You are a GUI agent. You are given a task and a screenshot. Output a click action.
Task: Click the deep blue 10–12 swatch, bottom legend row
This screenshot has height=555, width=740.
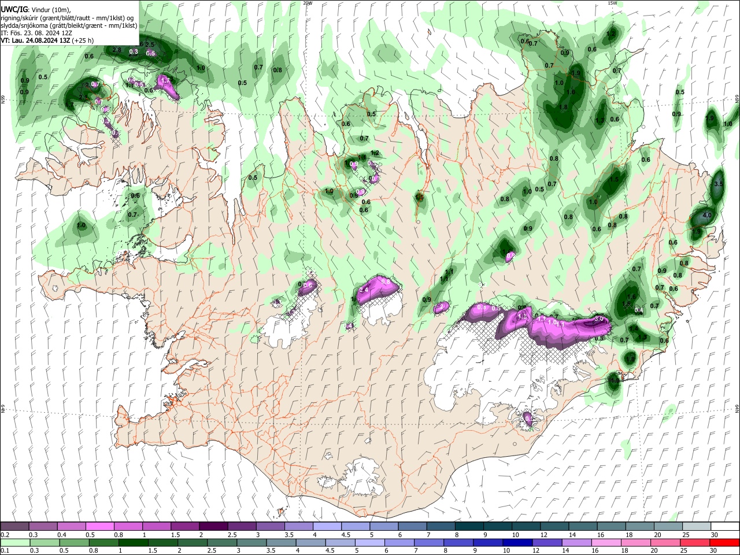point(517,542)
